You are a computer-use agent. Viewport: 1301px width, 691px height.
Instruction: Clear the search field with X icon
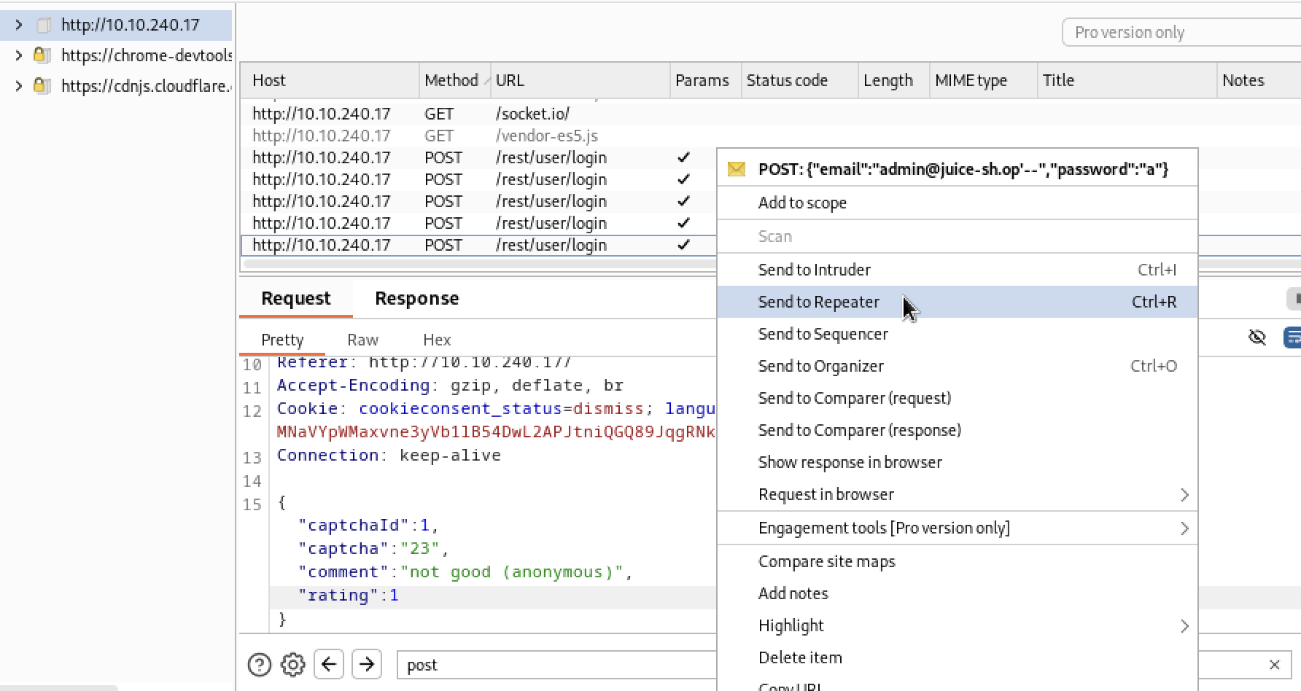pos(1274,665)
